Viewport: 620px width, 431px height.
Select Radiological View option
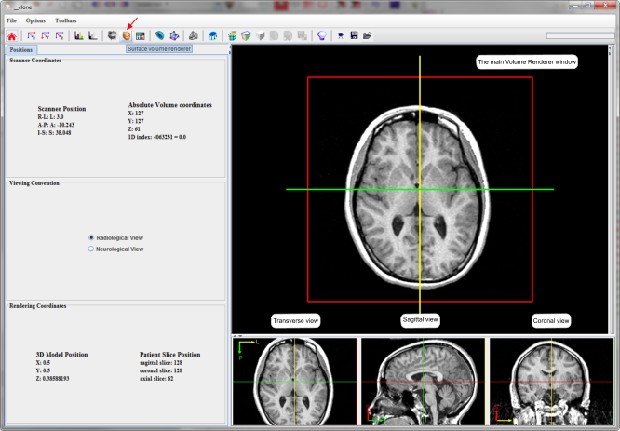91,237
